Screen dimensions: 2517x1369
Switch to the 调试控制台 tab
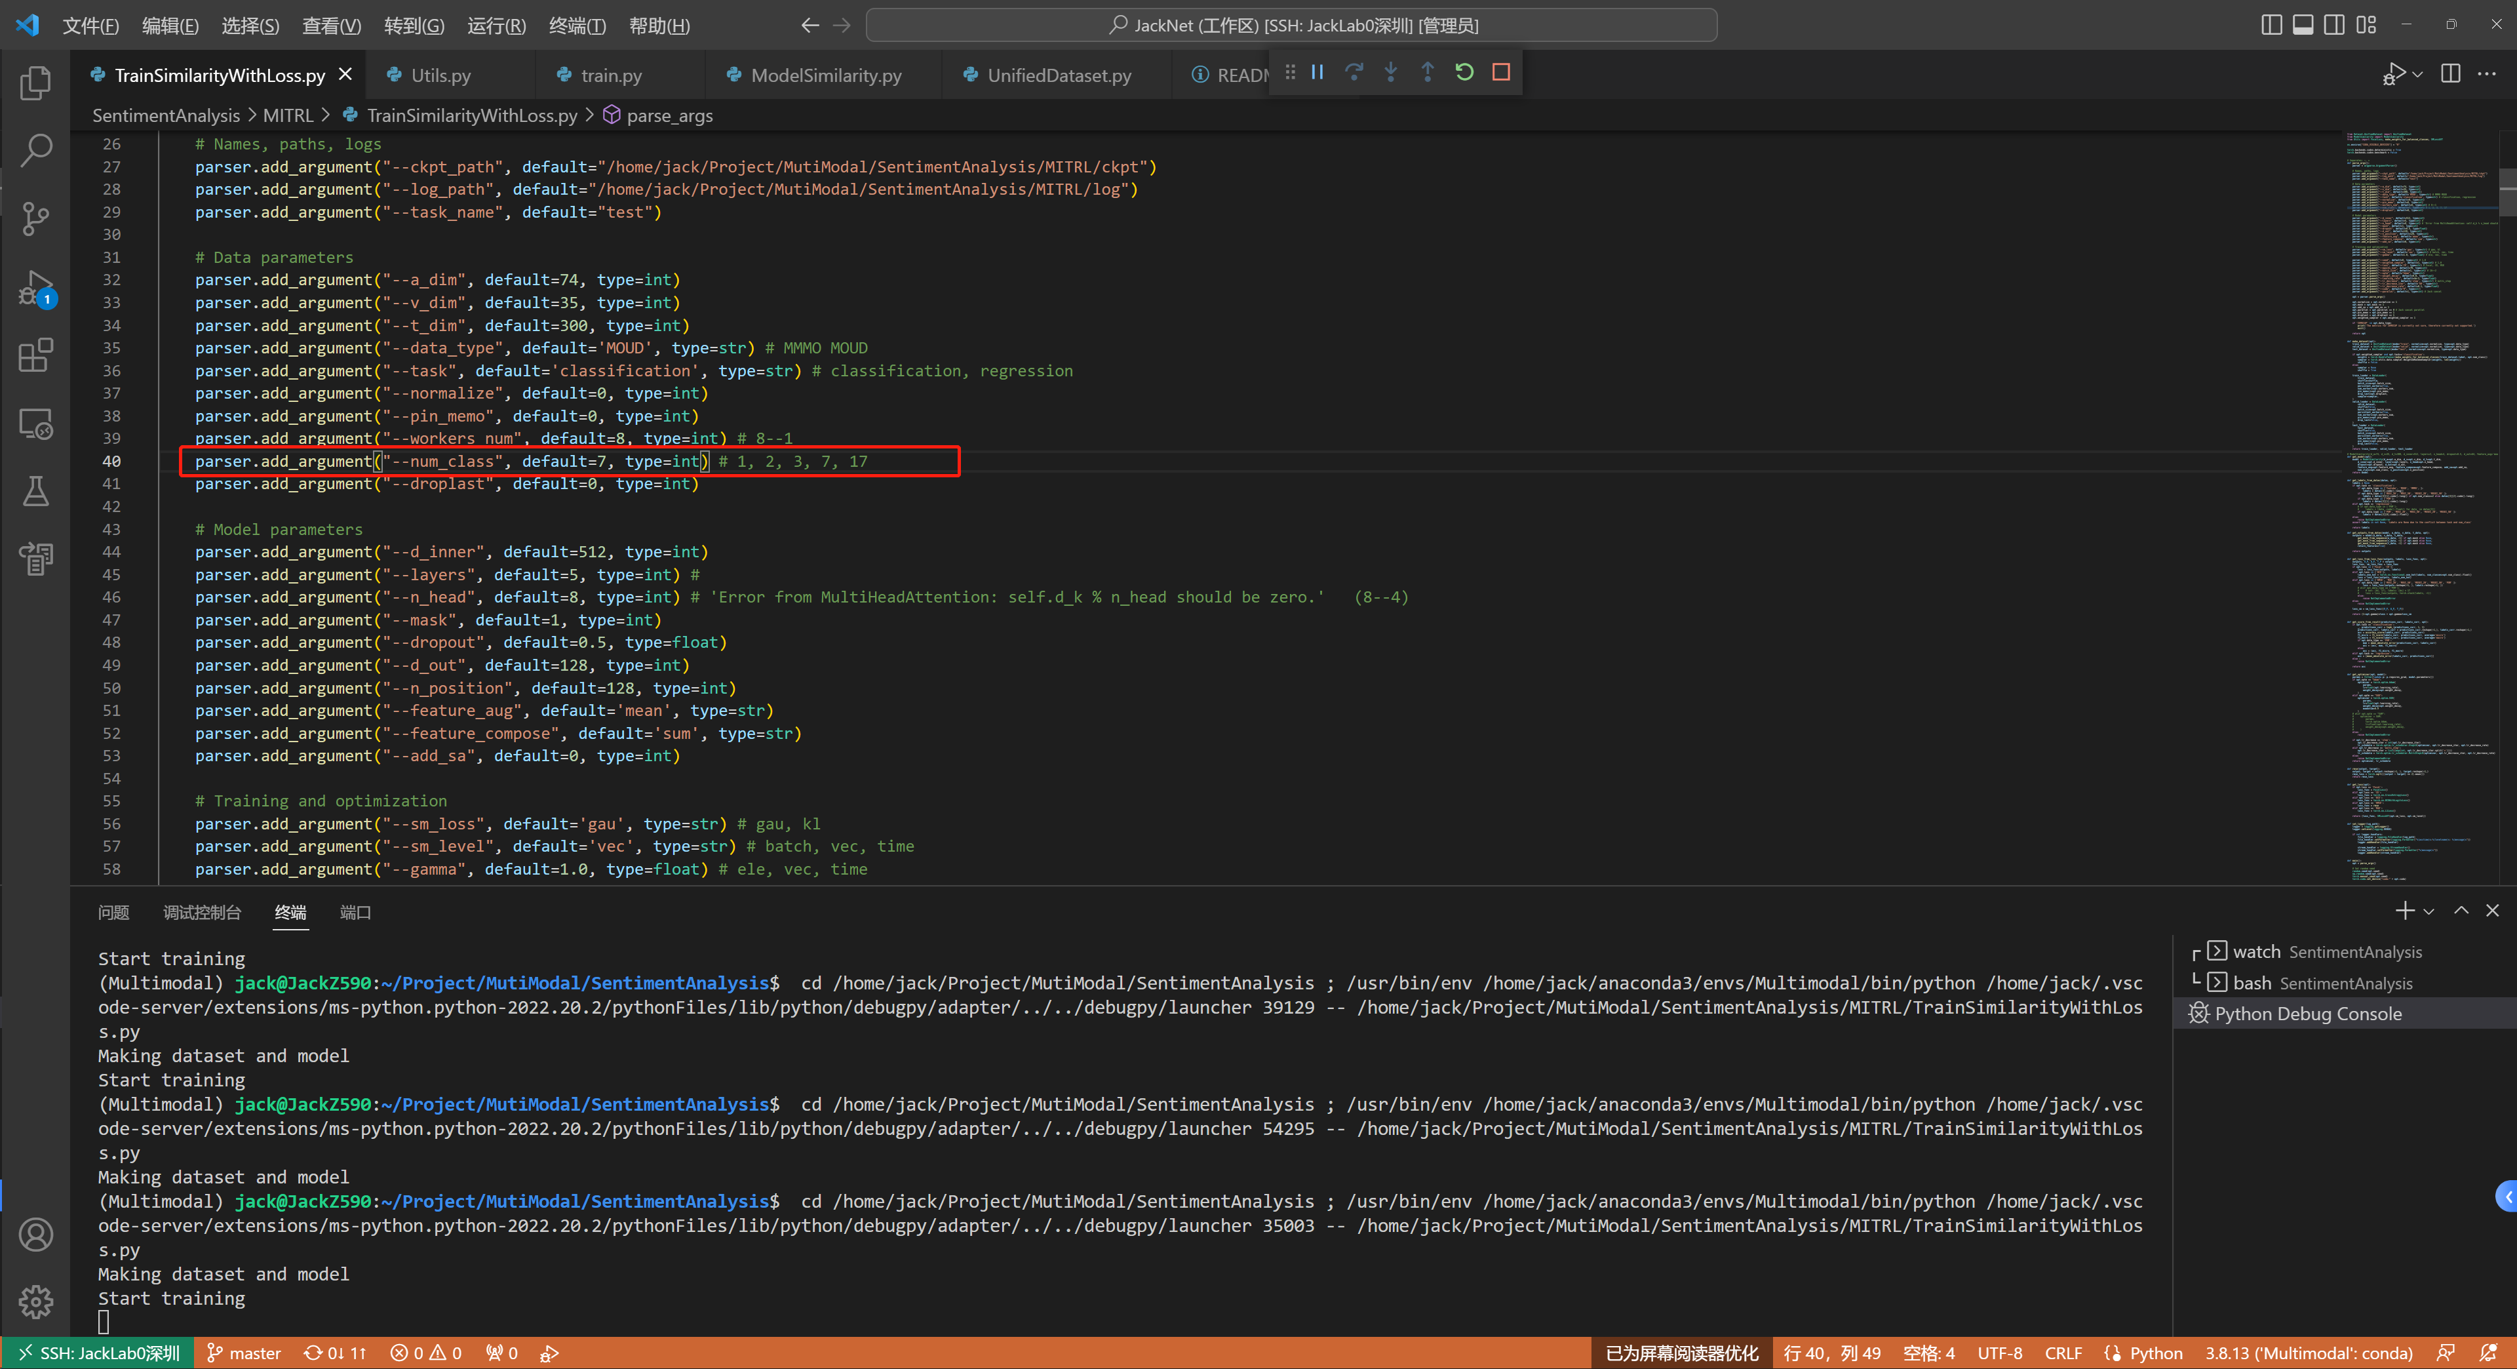tap(201, 913)
